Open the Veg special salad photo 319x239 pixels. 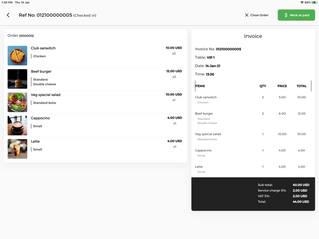[x=17, y=102]
